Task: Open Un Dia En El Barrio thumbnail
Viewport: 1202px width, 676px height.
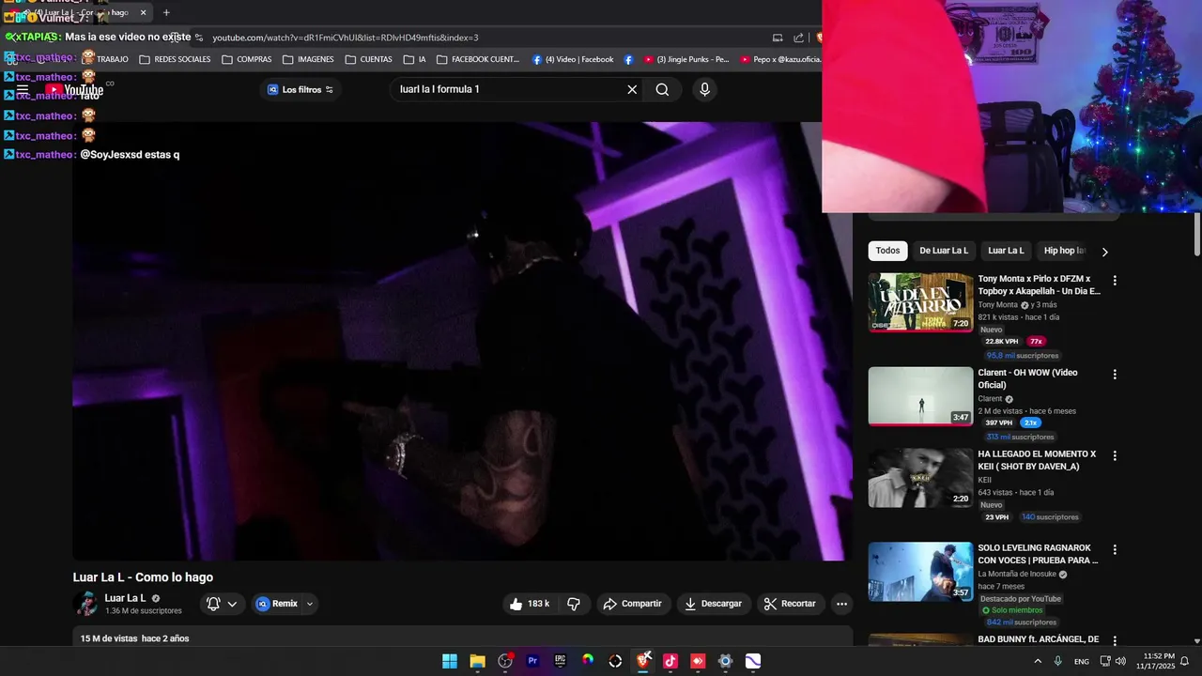Action: pyautogui.click(x=920, y=302)
